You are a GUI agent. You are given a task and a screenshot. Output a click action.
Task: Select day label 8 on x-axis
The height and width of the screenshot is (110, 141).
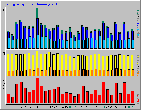click(x=38, y=107)
